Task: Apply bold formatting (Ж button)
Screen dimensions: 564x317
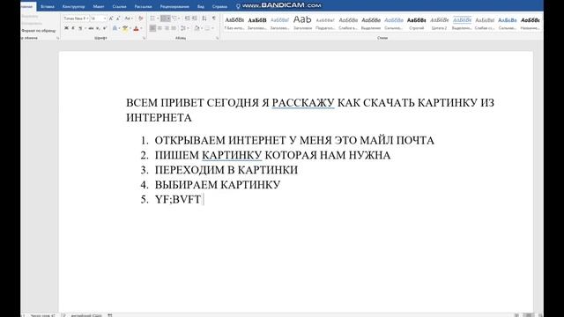Action: click(x=66, y=28)
